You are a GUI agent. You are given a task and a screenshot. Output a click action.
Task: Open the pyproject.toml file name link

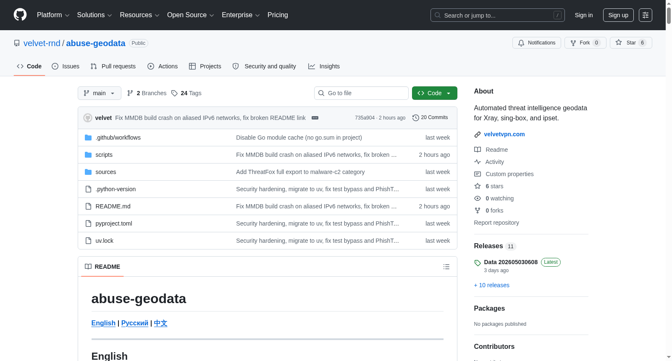[x=114, y=223]
